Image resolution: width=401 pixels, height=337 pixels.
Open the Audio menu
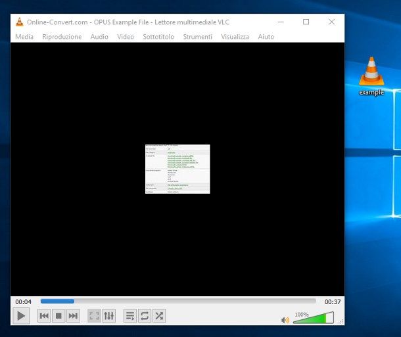click(99, 37)
